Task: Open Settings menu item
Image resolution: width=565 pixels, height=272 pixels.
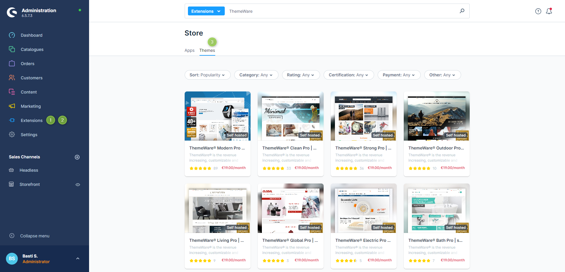Action: [x=29, y=135]
